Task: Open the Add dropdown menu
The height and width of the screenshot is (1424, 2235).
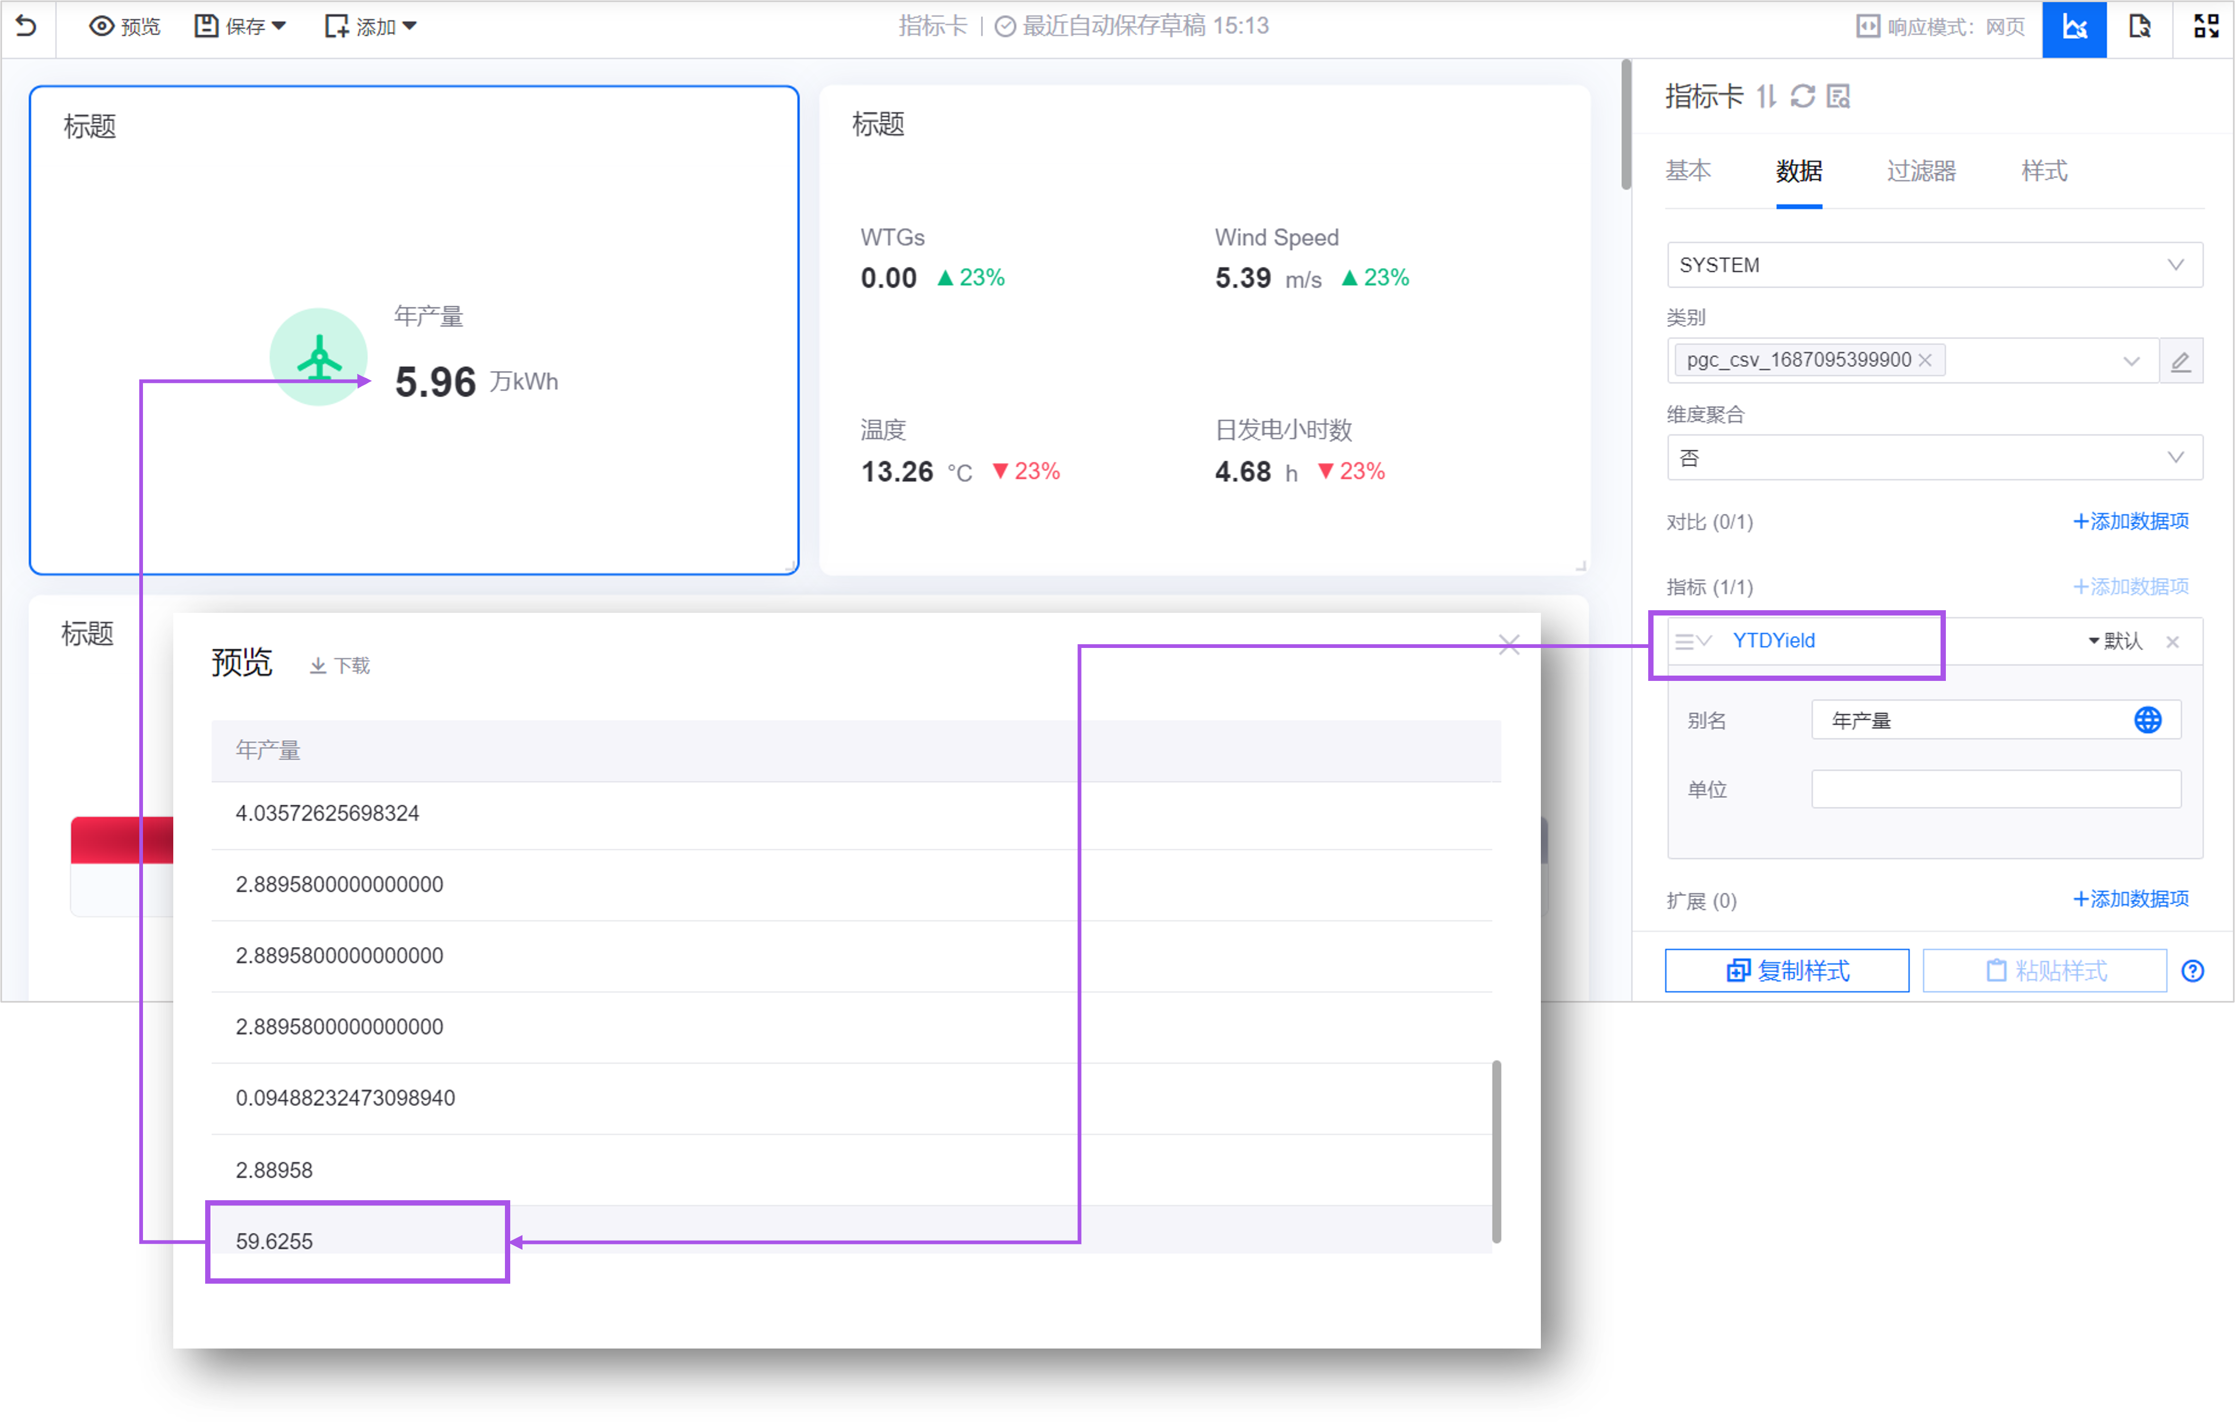Action: coord(370,26)
